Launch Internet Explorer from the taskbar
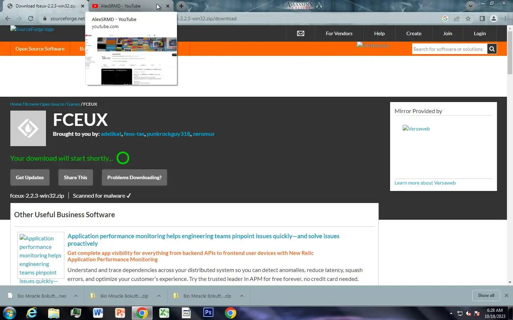 click(32, 313)
